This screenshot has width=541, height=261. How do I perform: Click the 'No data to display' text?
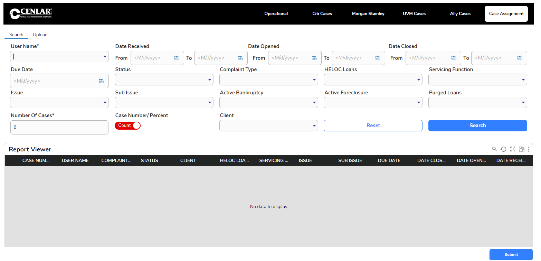coord(269,207)
